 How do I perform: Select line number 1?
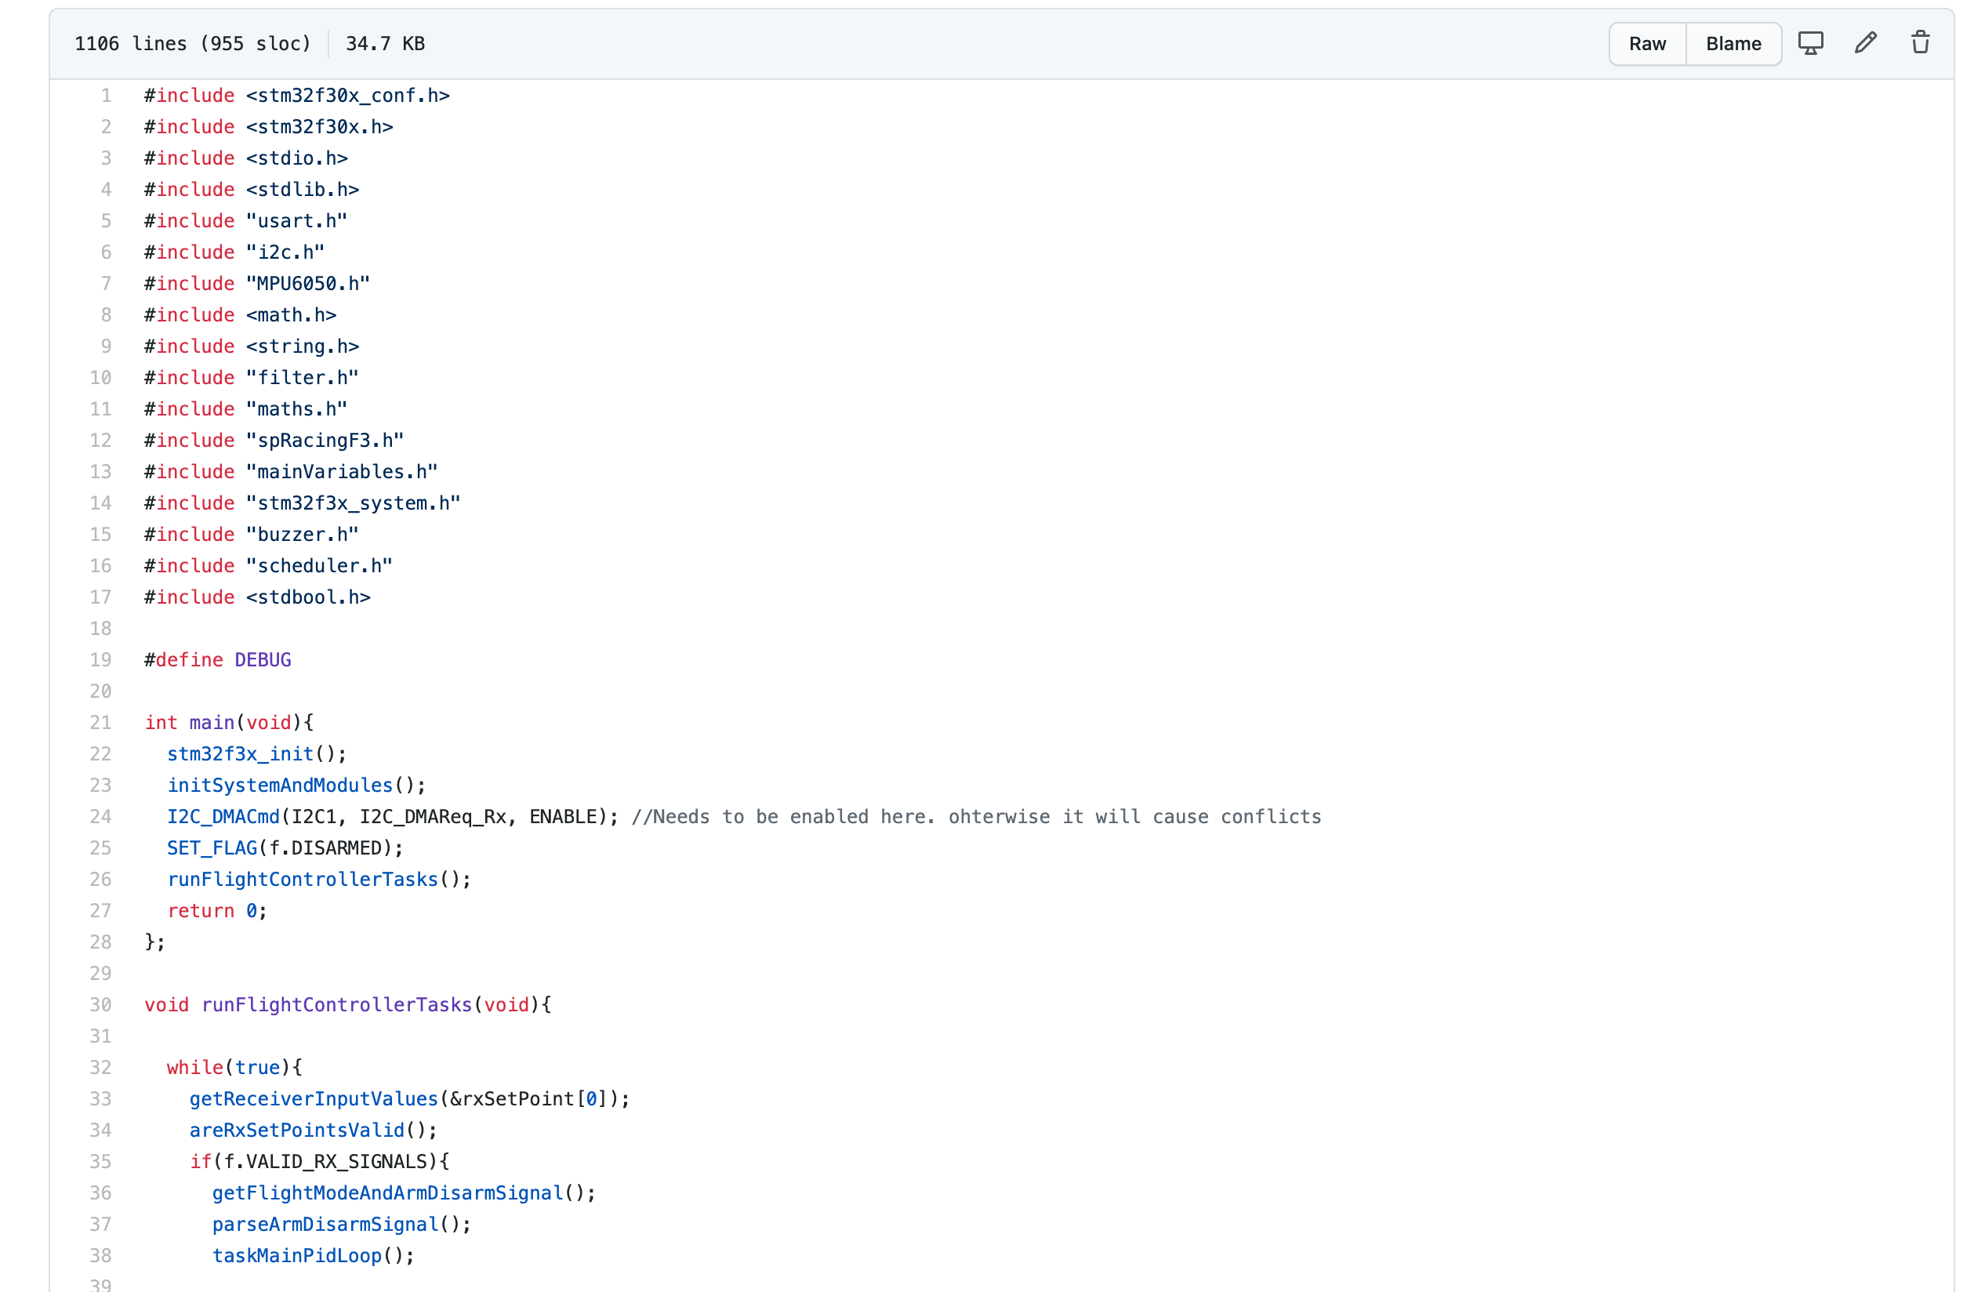pos(106,96)
